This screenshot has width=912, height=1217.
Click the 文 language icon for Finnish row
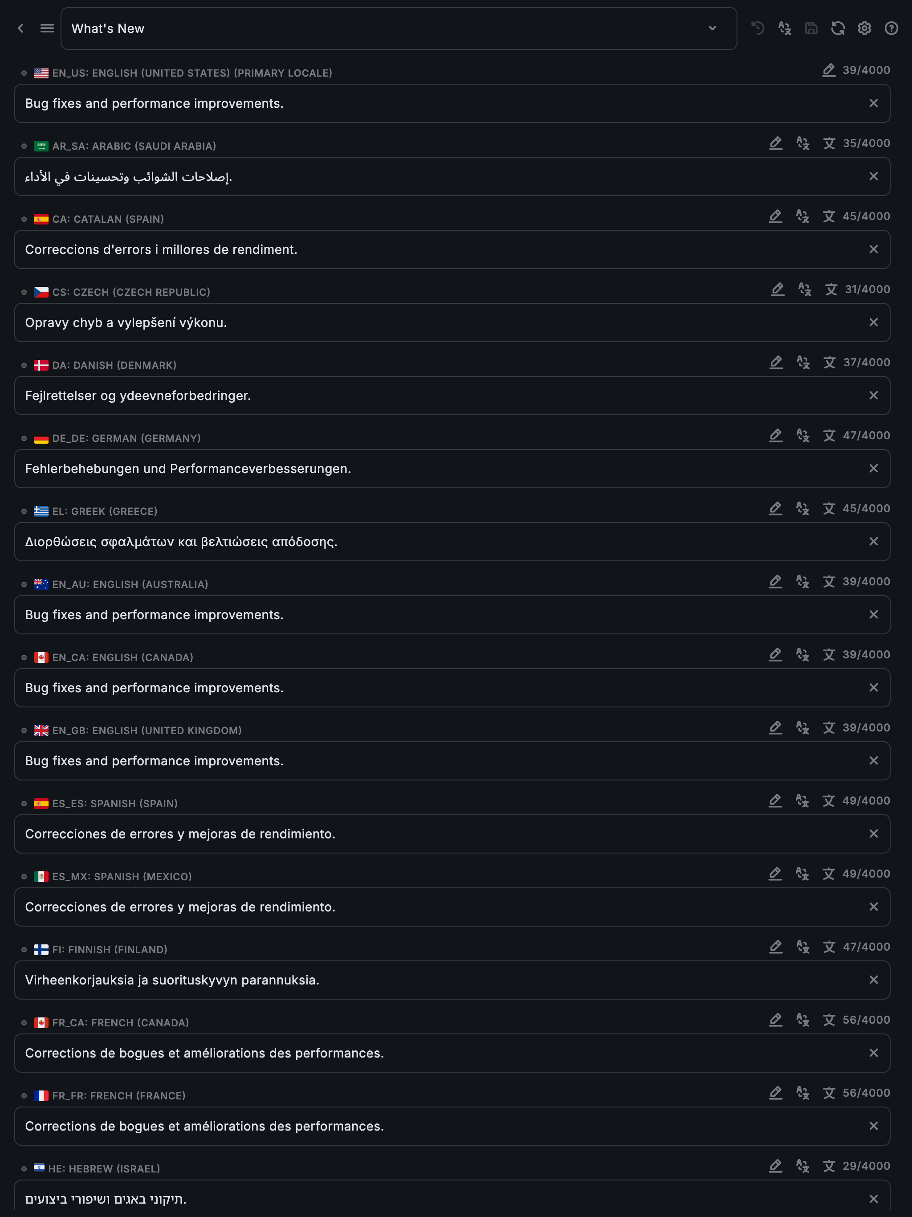pyautogui.click(x=829, y=947)
